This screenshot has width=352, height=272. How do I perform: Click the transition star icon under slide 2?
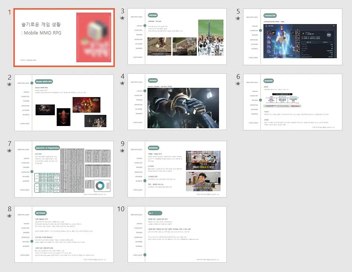(9, 84)
